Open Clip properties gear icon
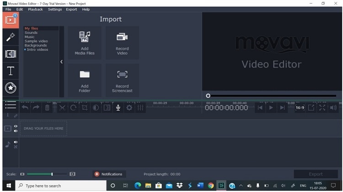The width and height of the screenshot is (343, 192). point(129,107)
